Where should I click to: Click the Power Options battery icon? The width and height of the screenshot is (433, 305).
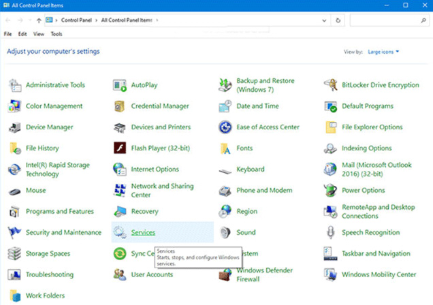pos(331,191)
